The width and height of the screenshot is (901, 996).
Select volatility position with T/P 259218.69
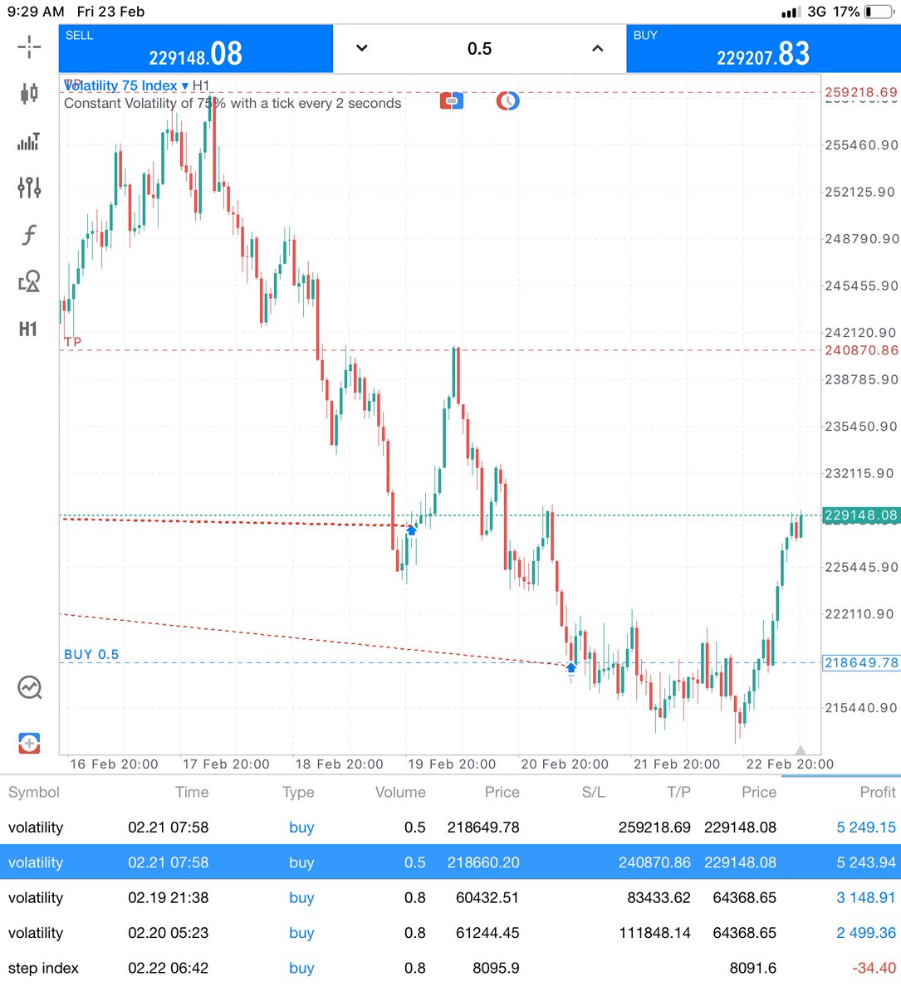[450, 827]
